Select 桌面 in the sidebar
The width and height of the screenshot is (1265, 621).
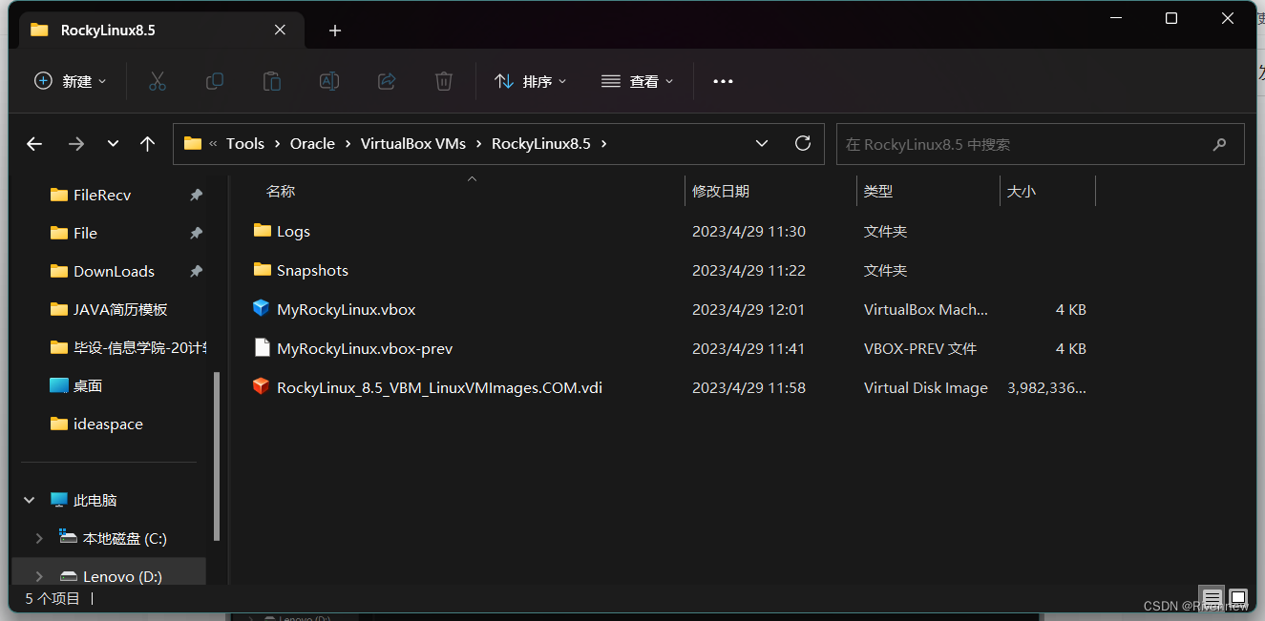coord(88,385)
